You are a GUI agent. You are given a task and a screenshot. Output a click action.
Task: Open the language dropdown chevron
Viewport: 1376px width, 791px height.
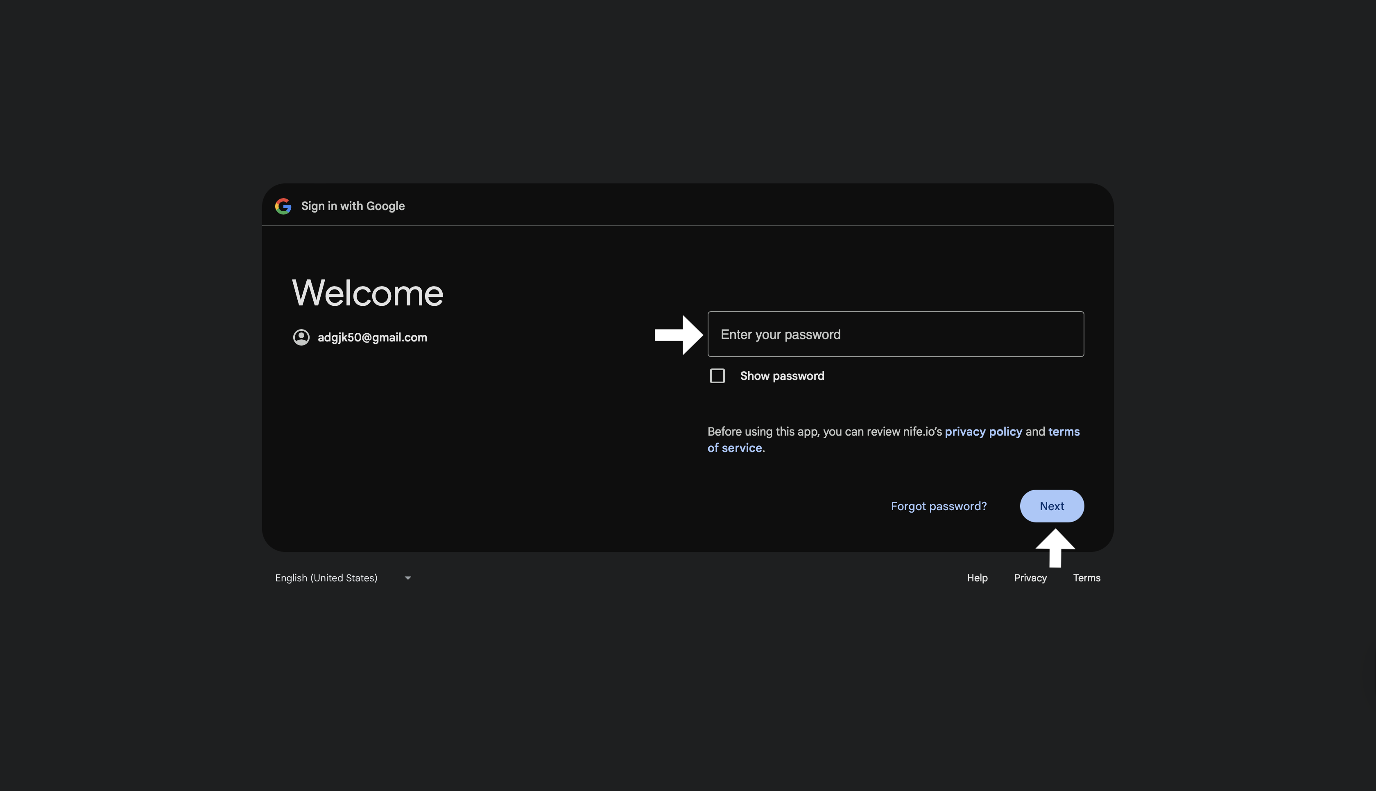click(x=408, y=578)
